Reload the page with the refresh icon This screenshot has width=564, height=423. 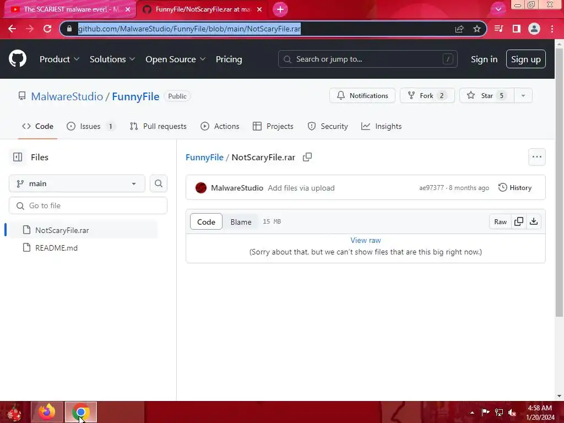tap(47, 29)
